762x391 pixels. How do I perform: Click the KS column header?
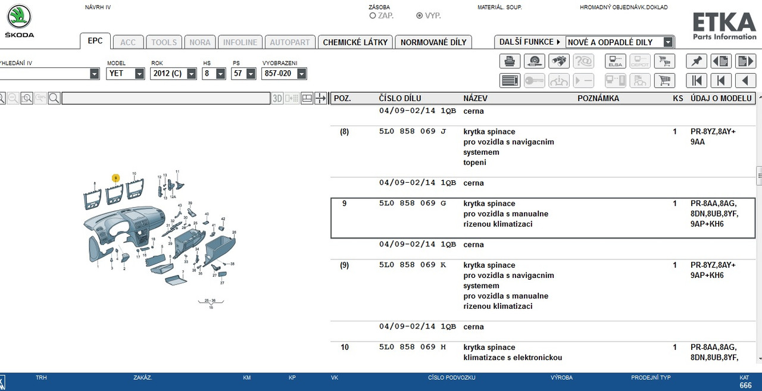(678, 98)
